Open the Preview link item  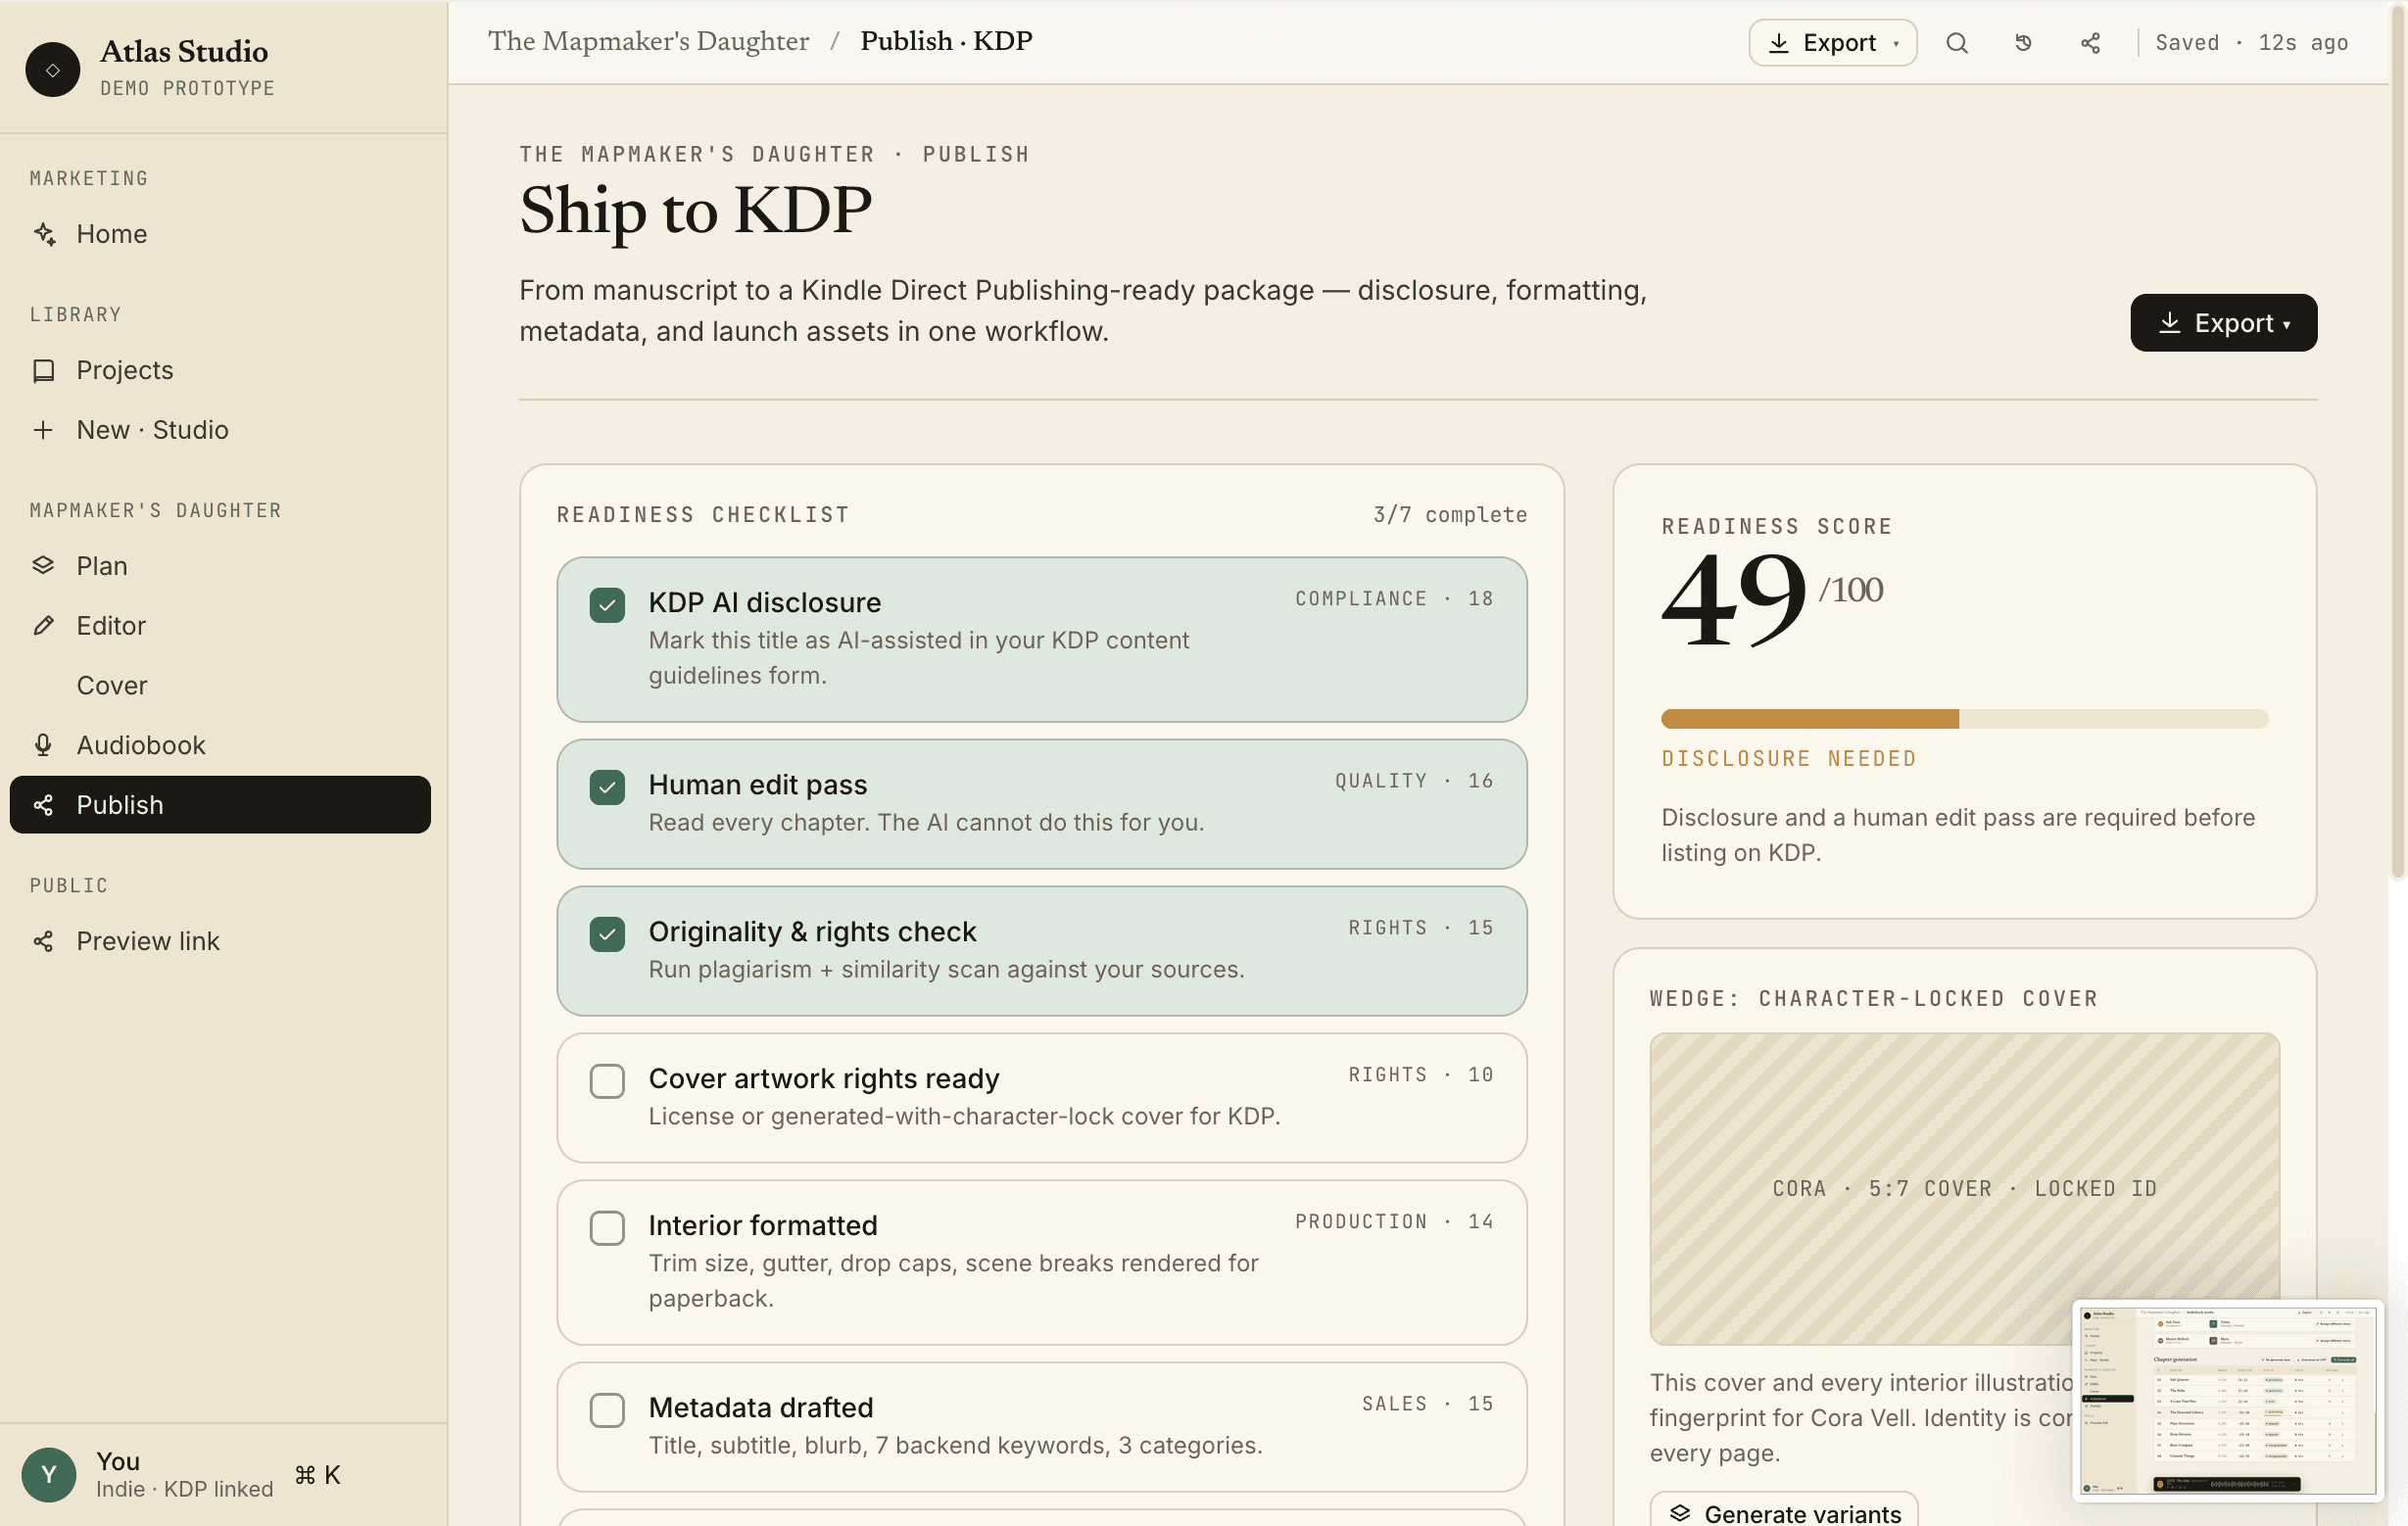pyautogui.click(x=220, y=941)
